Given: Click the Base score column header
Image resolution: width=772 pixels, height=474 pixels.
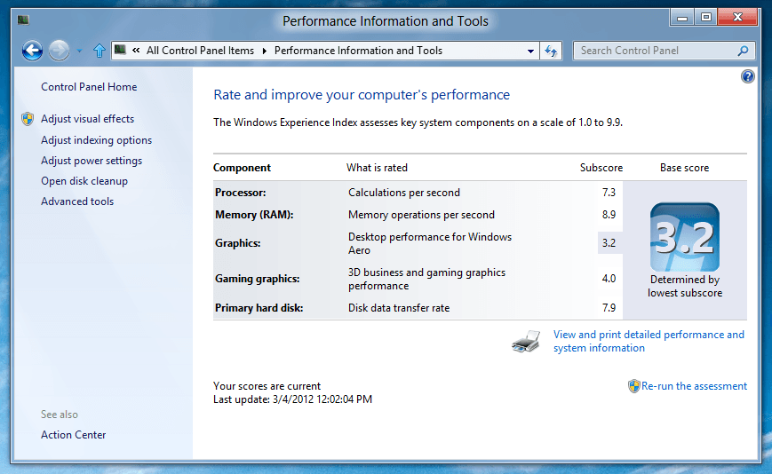Looking at the screenshot, I should click(684, 168).
